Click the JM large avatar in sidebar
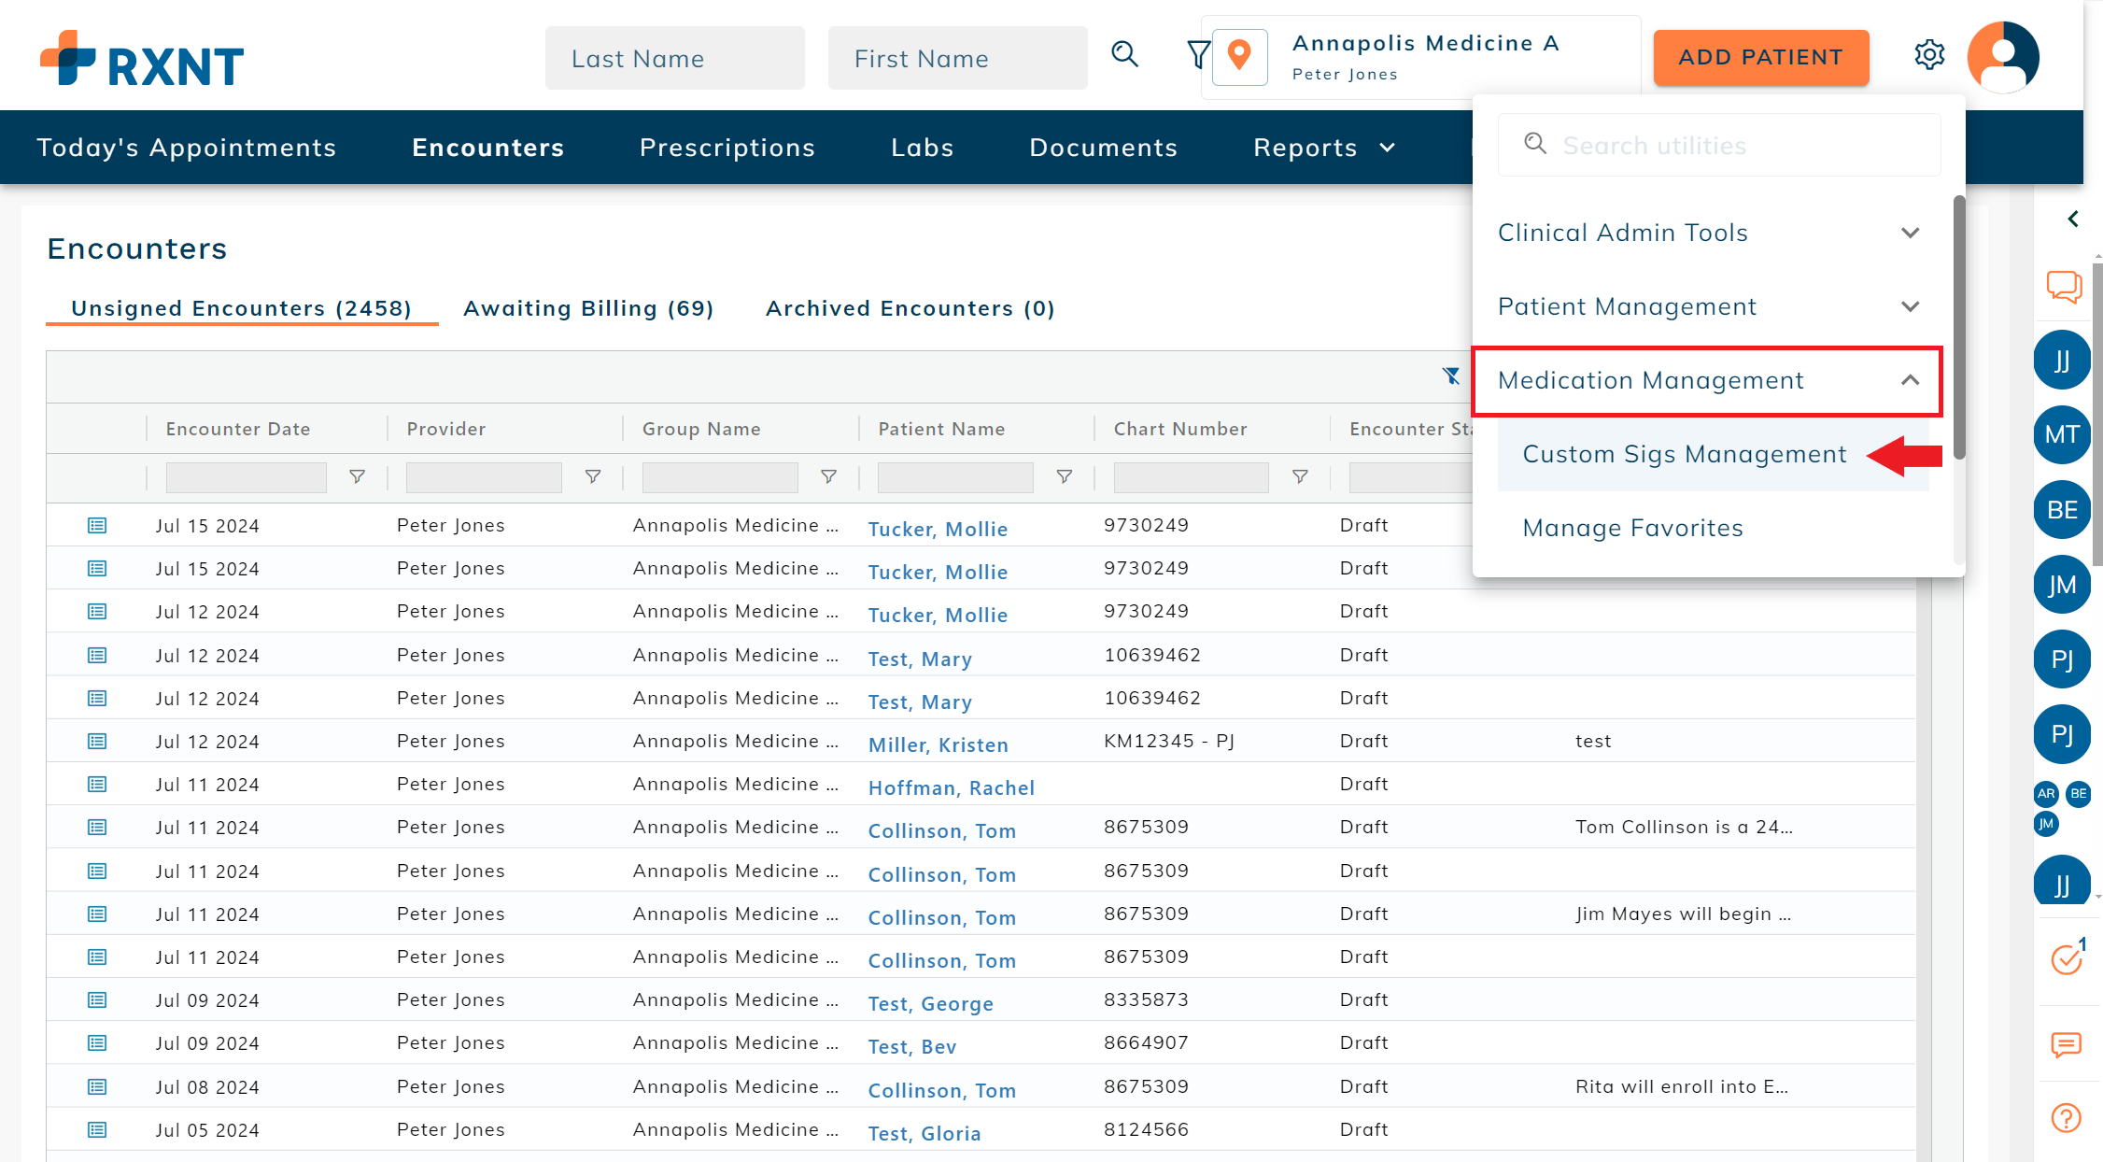 (2062, 585)
